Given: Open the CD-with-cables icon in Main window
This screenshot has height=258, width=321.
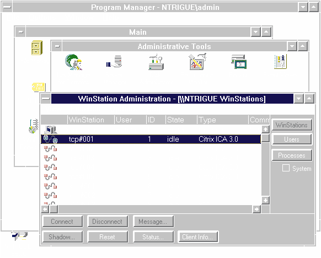Looking at the screenshot, I should (x=34, y=126).
